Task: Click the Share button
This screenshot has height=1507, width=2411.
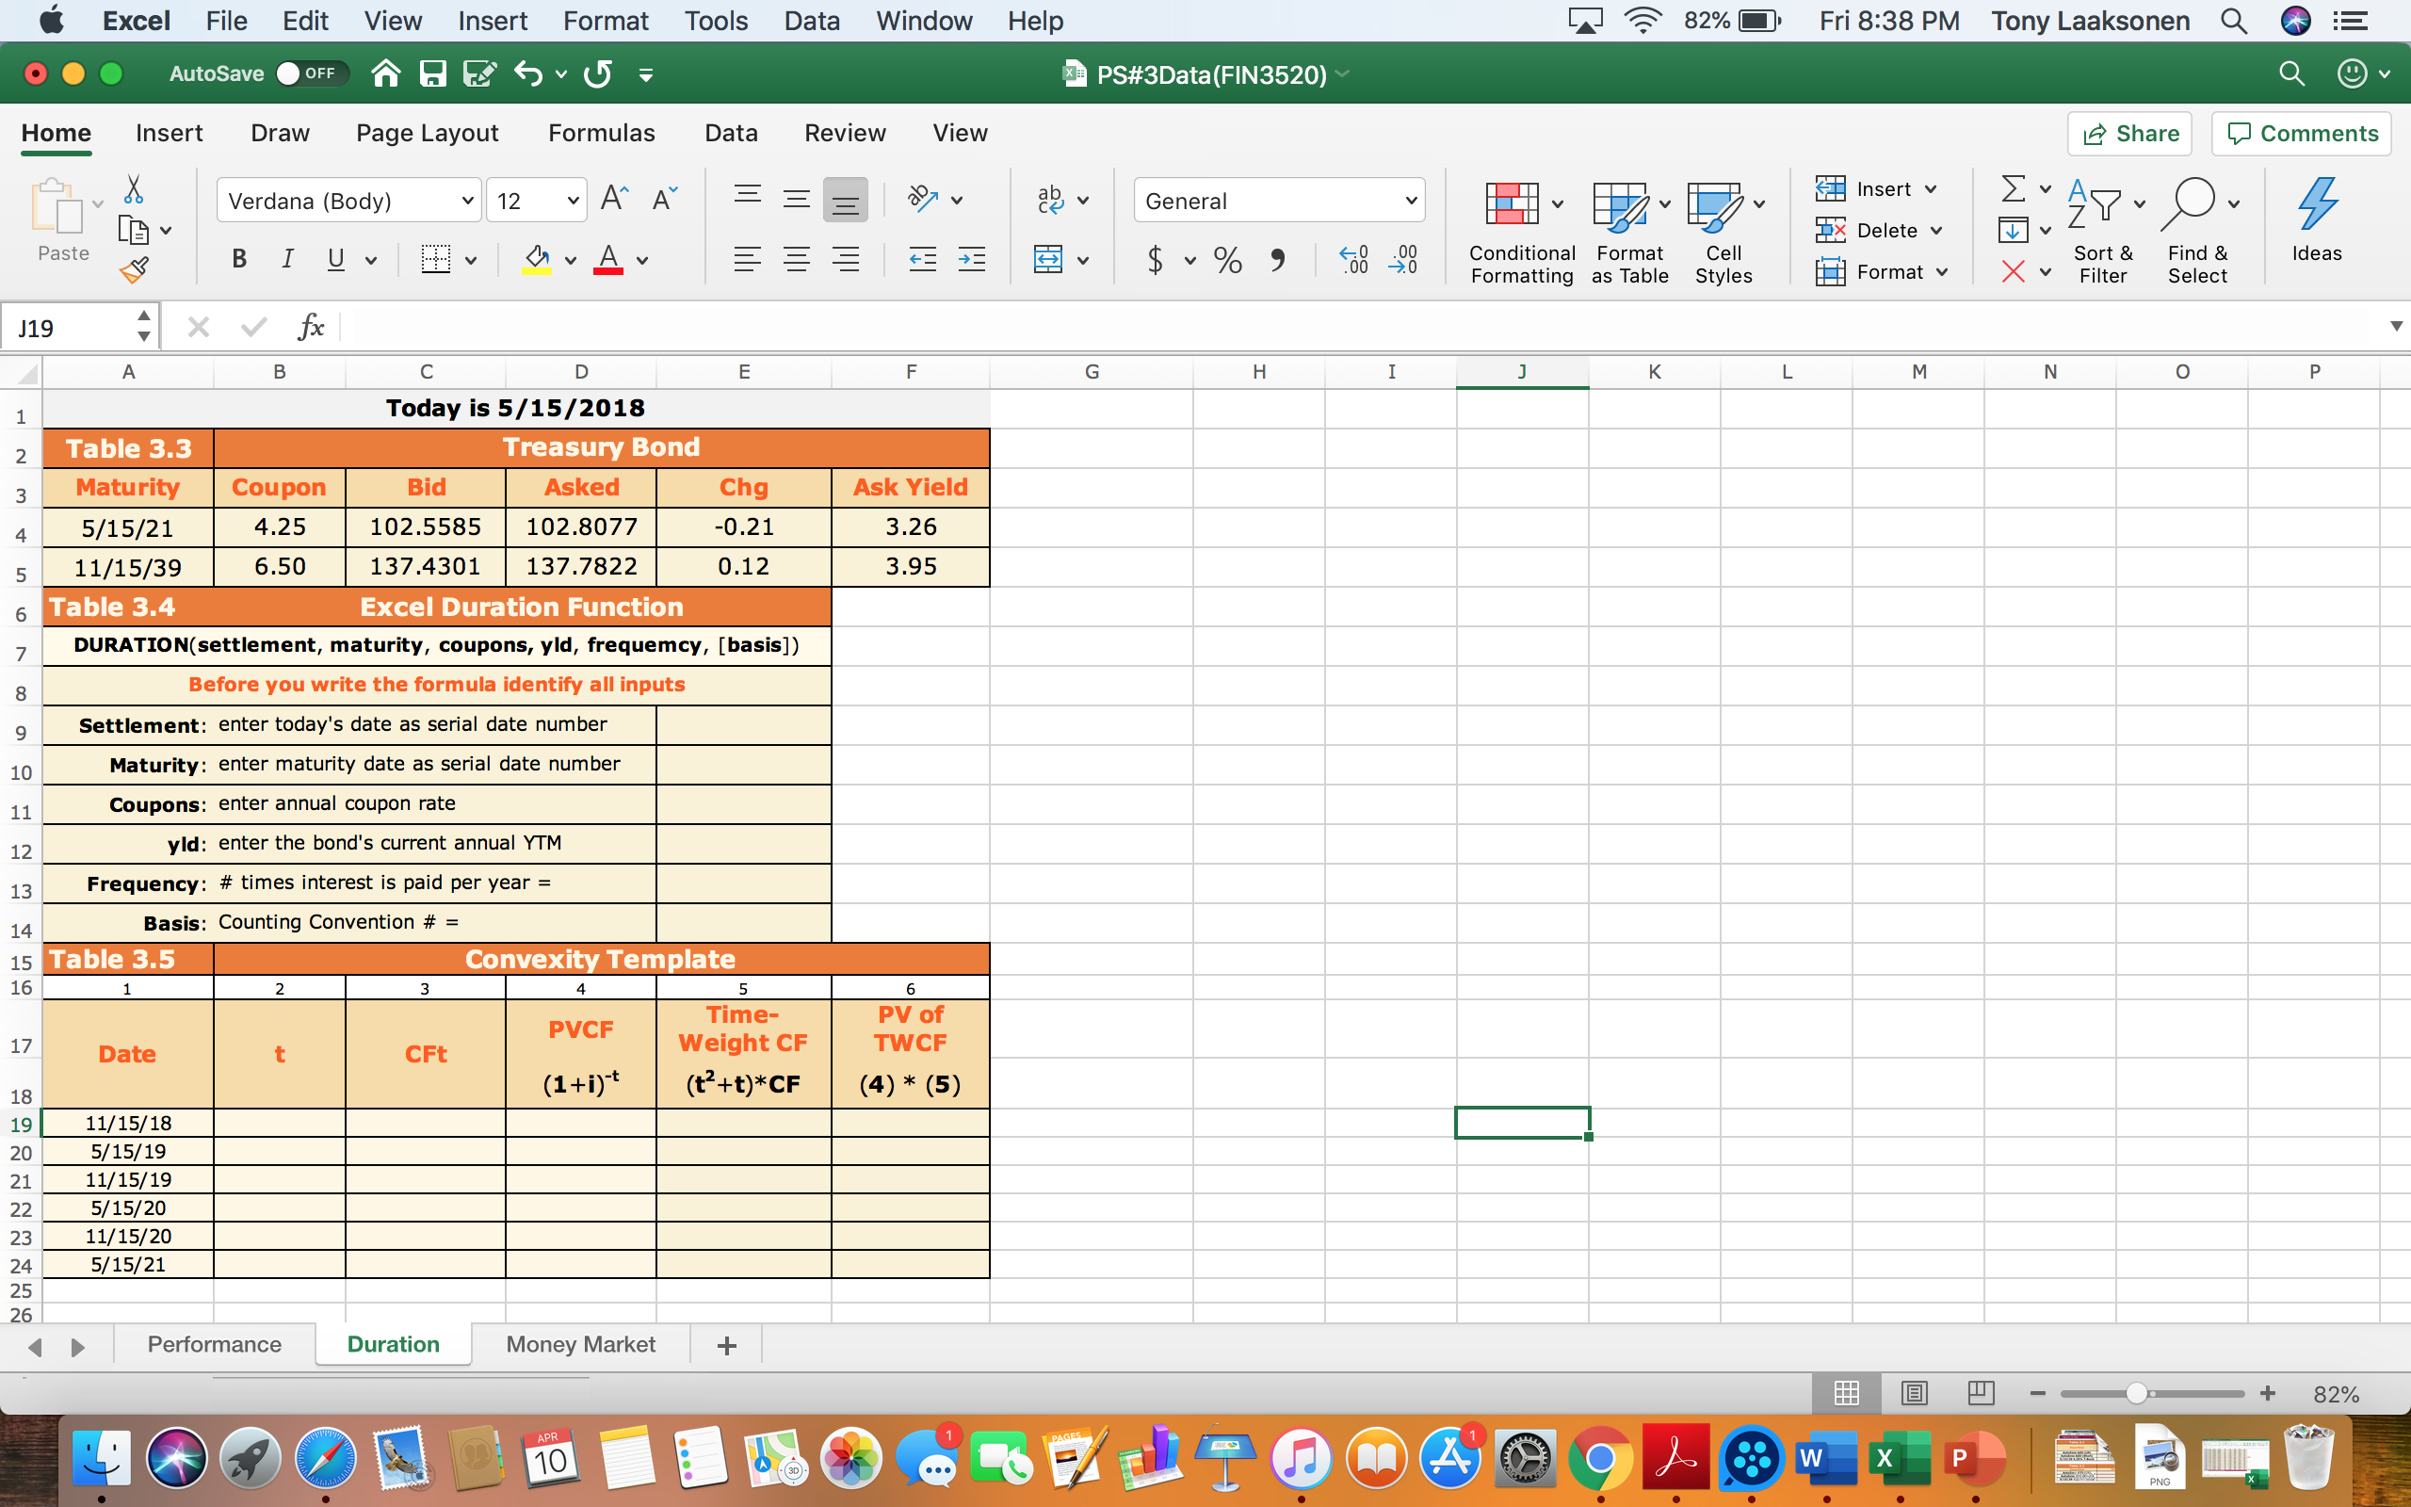Action: pyautogui.click(x=2129, y=133)
